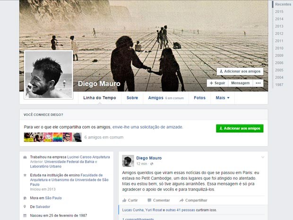Click the workplace briefcase icon in info panel

pos(25,157)
